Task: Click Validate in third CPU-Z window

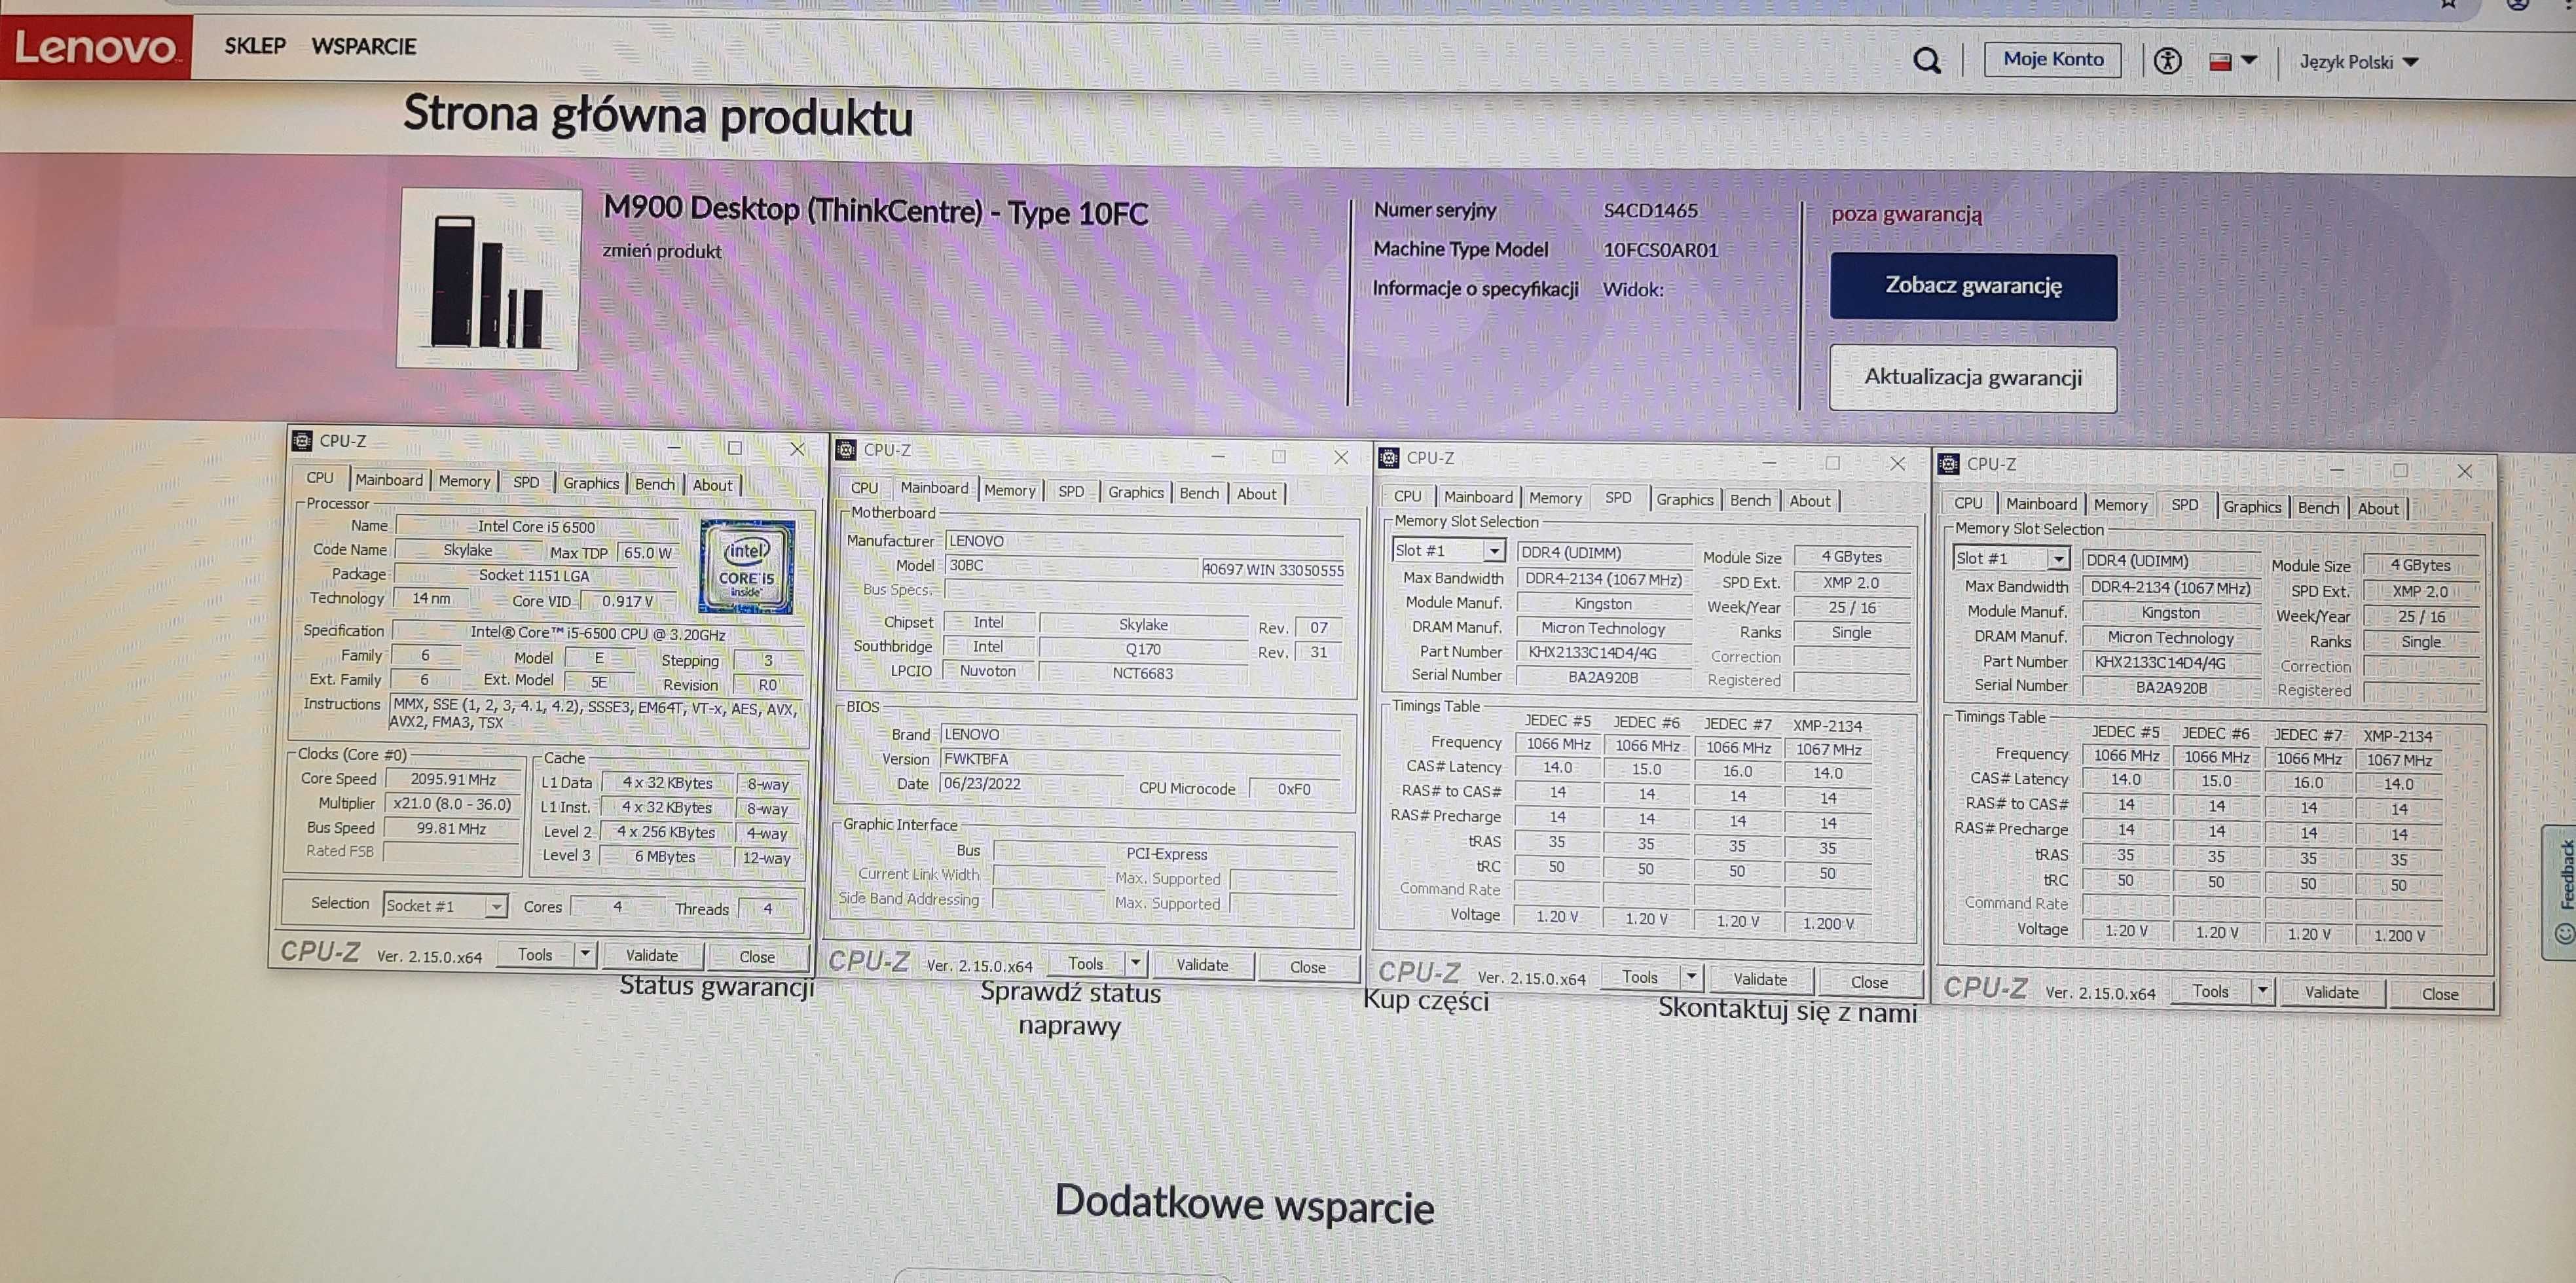Action: point(1760,979)
